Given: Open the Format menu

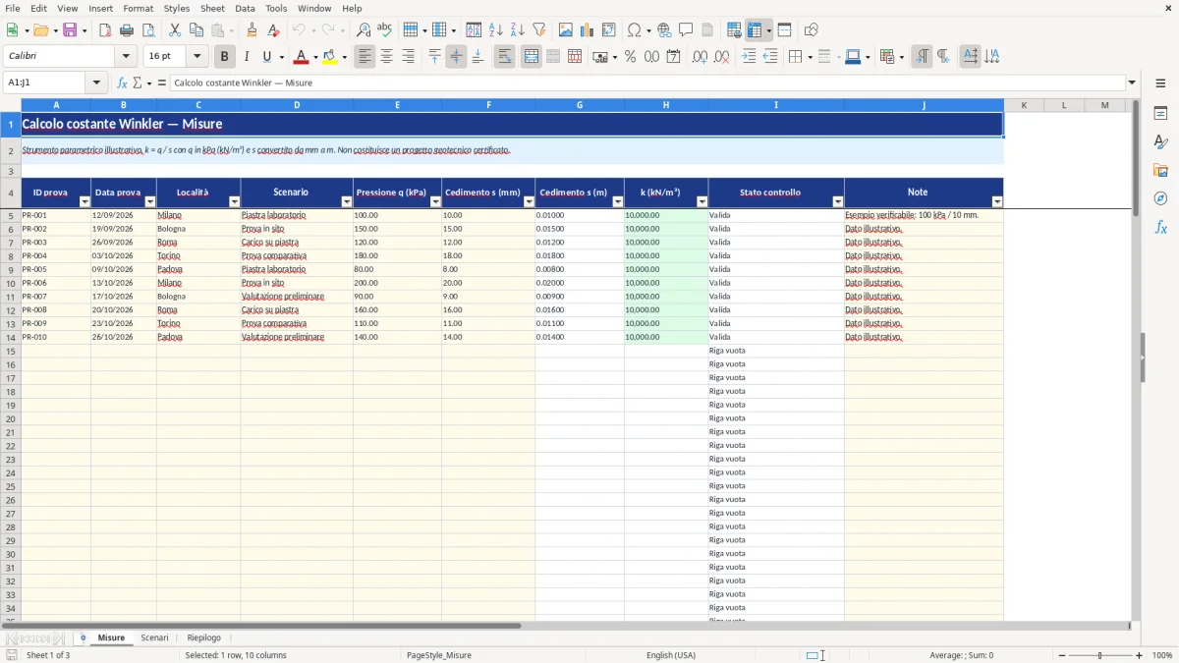Looking at the screenshot, I should [x=139, y=8].
